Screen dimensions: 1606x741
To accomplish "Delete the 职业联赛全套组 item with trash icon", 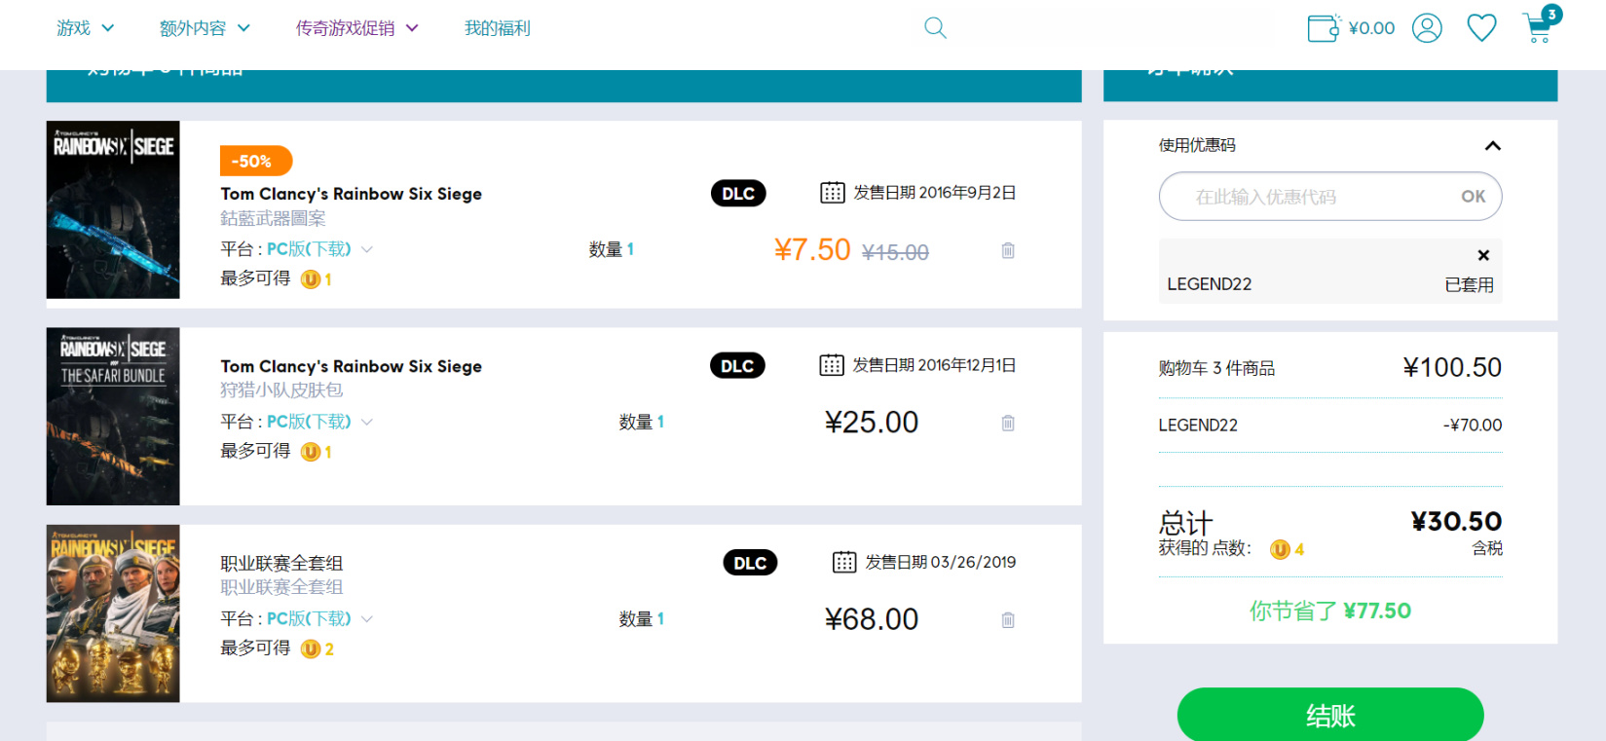I will 1008,619.
